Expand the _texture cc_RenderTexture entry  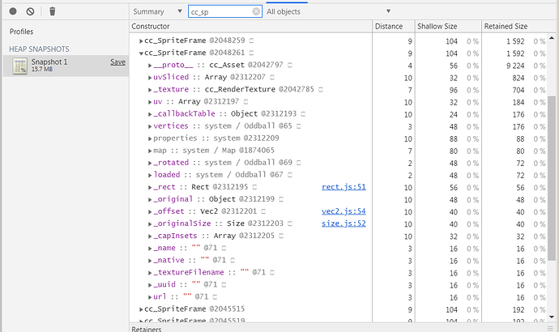coord(150,89)
